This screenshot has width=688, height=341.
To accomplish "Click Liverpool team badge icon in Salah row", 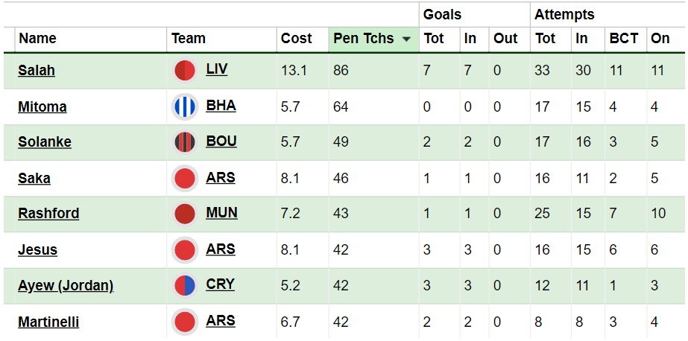I will click(x=185, y=71).
